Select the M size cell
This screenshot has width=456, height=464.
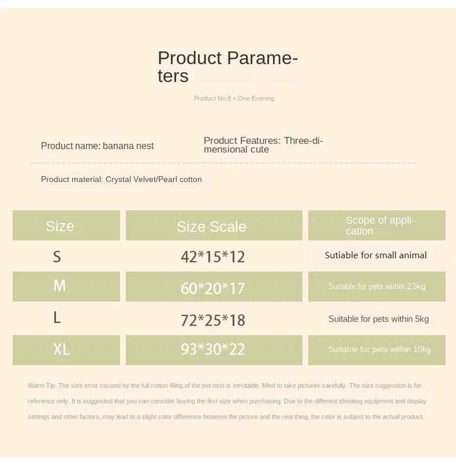click(x=59, y=286)
